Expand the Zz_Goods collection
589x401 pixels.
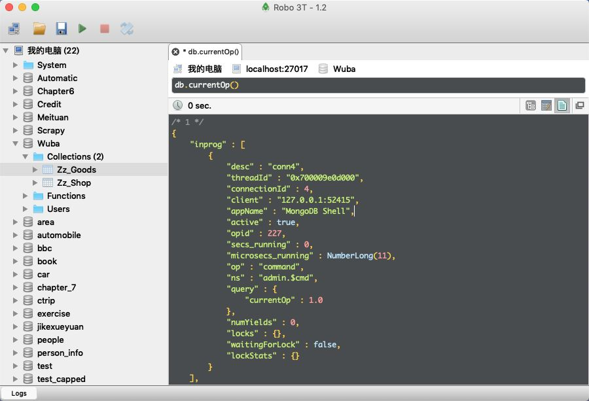pyautogui.click(x=35, y=169)
